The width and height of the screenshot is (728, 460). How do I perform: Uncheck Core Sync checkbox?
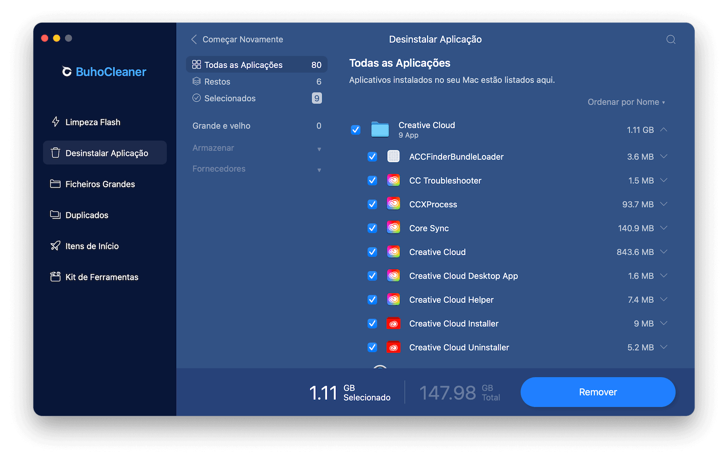(x=372, y=228)
